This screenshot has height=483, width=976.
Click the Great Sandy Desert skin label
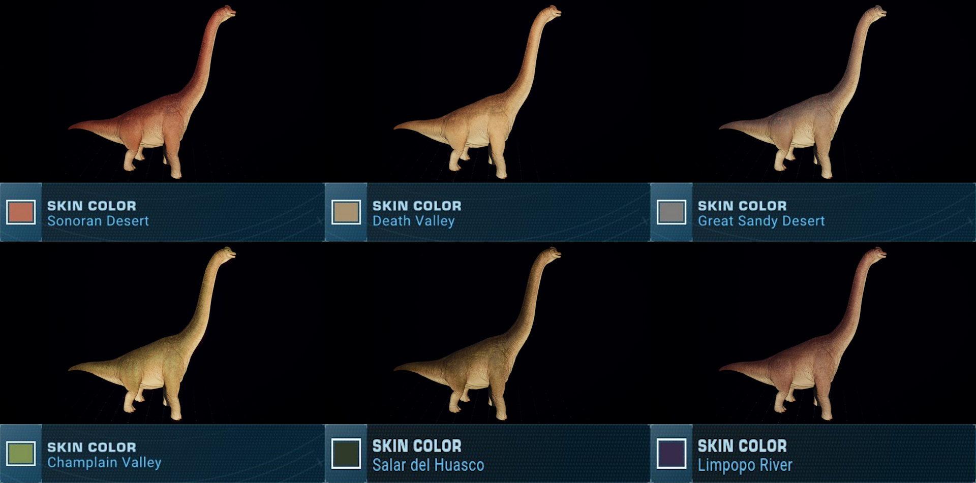pyautogui.click(x=761, y=221)
